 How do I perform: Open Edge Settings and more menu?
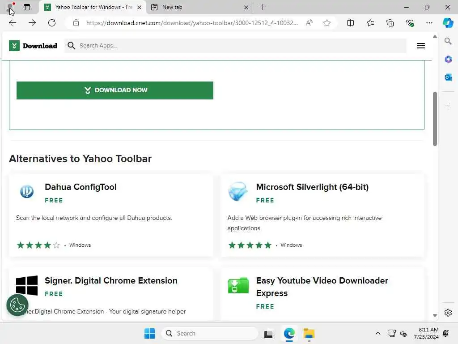pos(429,23)
